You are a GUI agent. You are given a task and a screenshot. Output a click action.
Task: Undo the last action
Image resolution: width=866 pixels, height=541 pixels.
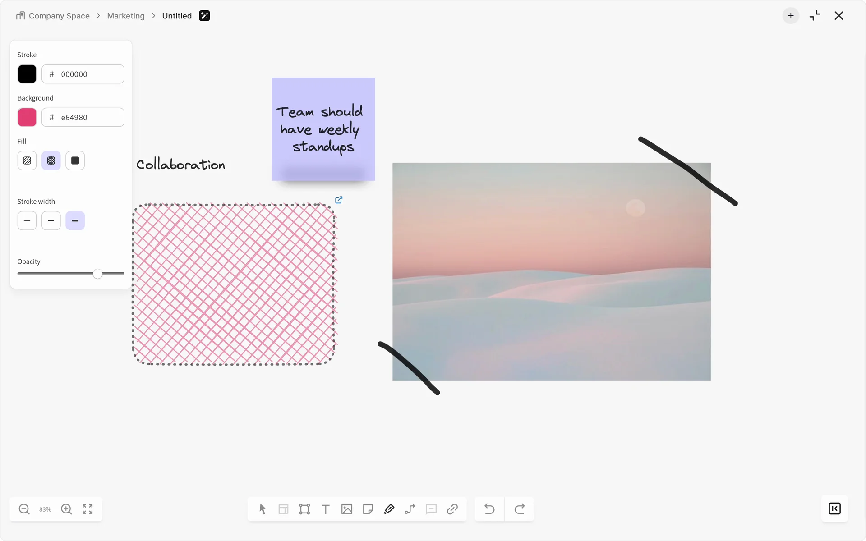(x=489, y=509)
